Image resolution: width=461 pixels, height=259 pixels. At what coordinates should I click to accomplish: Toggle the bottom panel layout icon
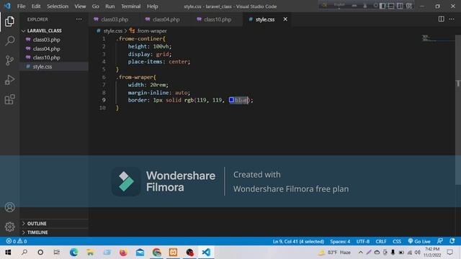[x=391, y=6]
